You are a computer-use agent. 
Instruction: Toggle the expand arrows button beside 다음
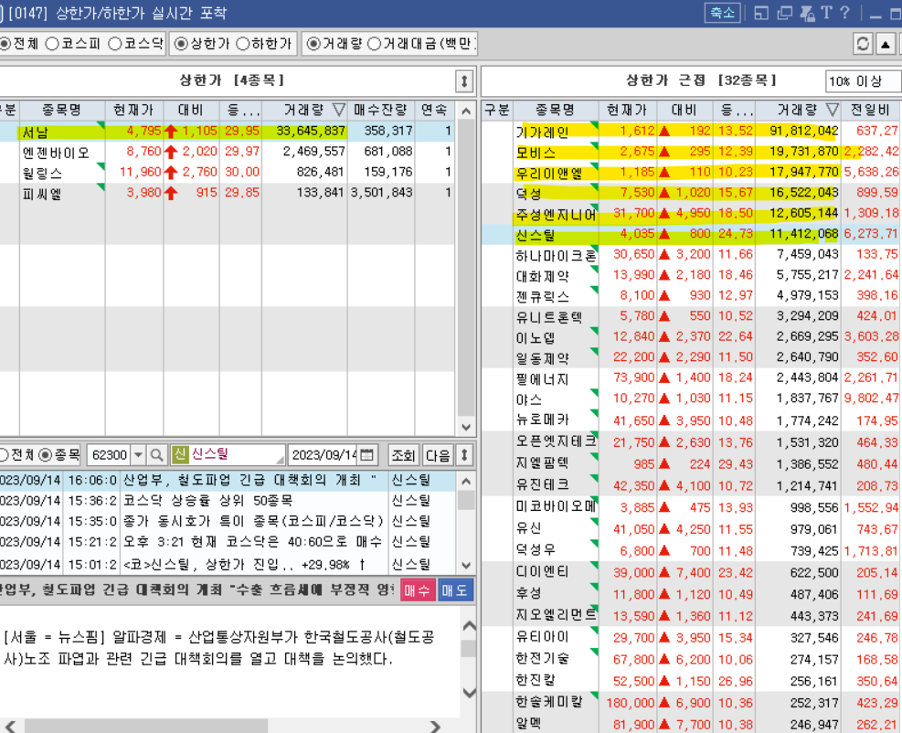pyautogui.click(x=464, y=455)
